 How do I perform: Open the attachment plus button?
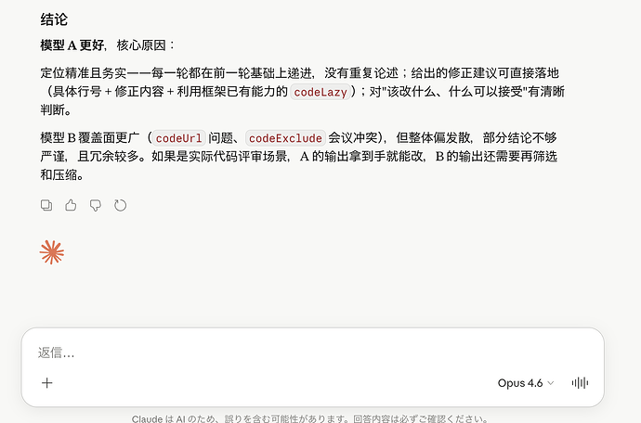point(47,382)
